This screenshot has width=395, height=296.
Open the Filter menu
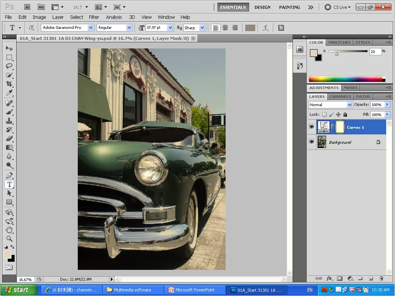[x=94, y=17]
